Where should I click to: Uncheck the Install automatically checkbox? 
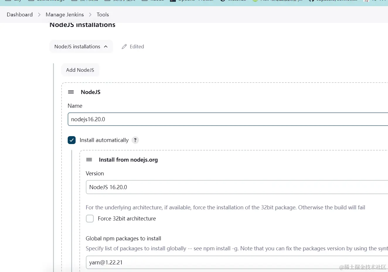pyautogui.click(x=72, y=140)
